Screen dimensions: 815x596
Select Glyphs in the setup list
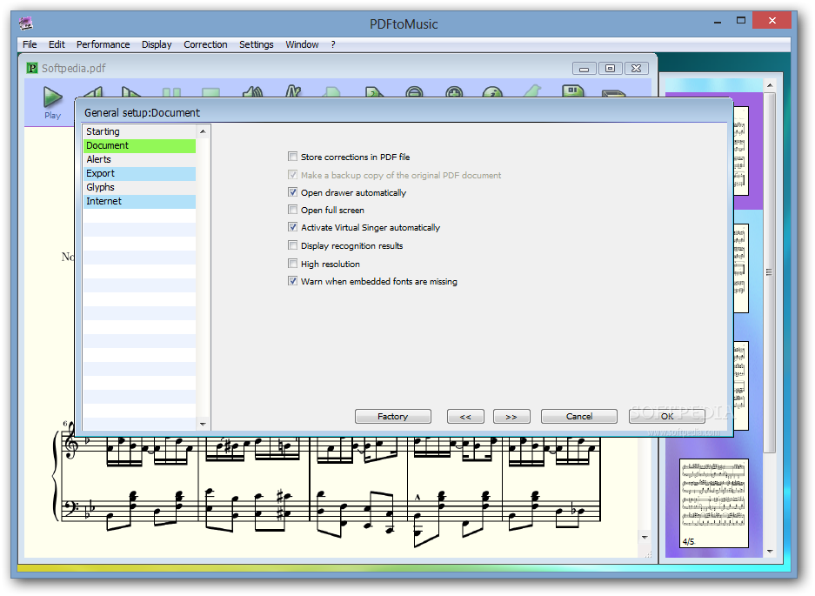pyautogui.click(x=139, y=187)
